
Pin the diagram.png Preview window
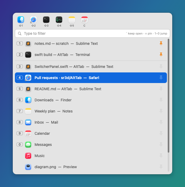161,167
